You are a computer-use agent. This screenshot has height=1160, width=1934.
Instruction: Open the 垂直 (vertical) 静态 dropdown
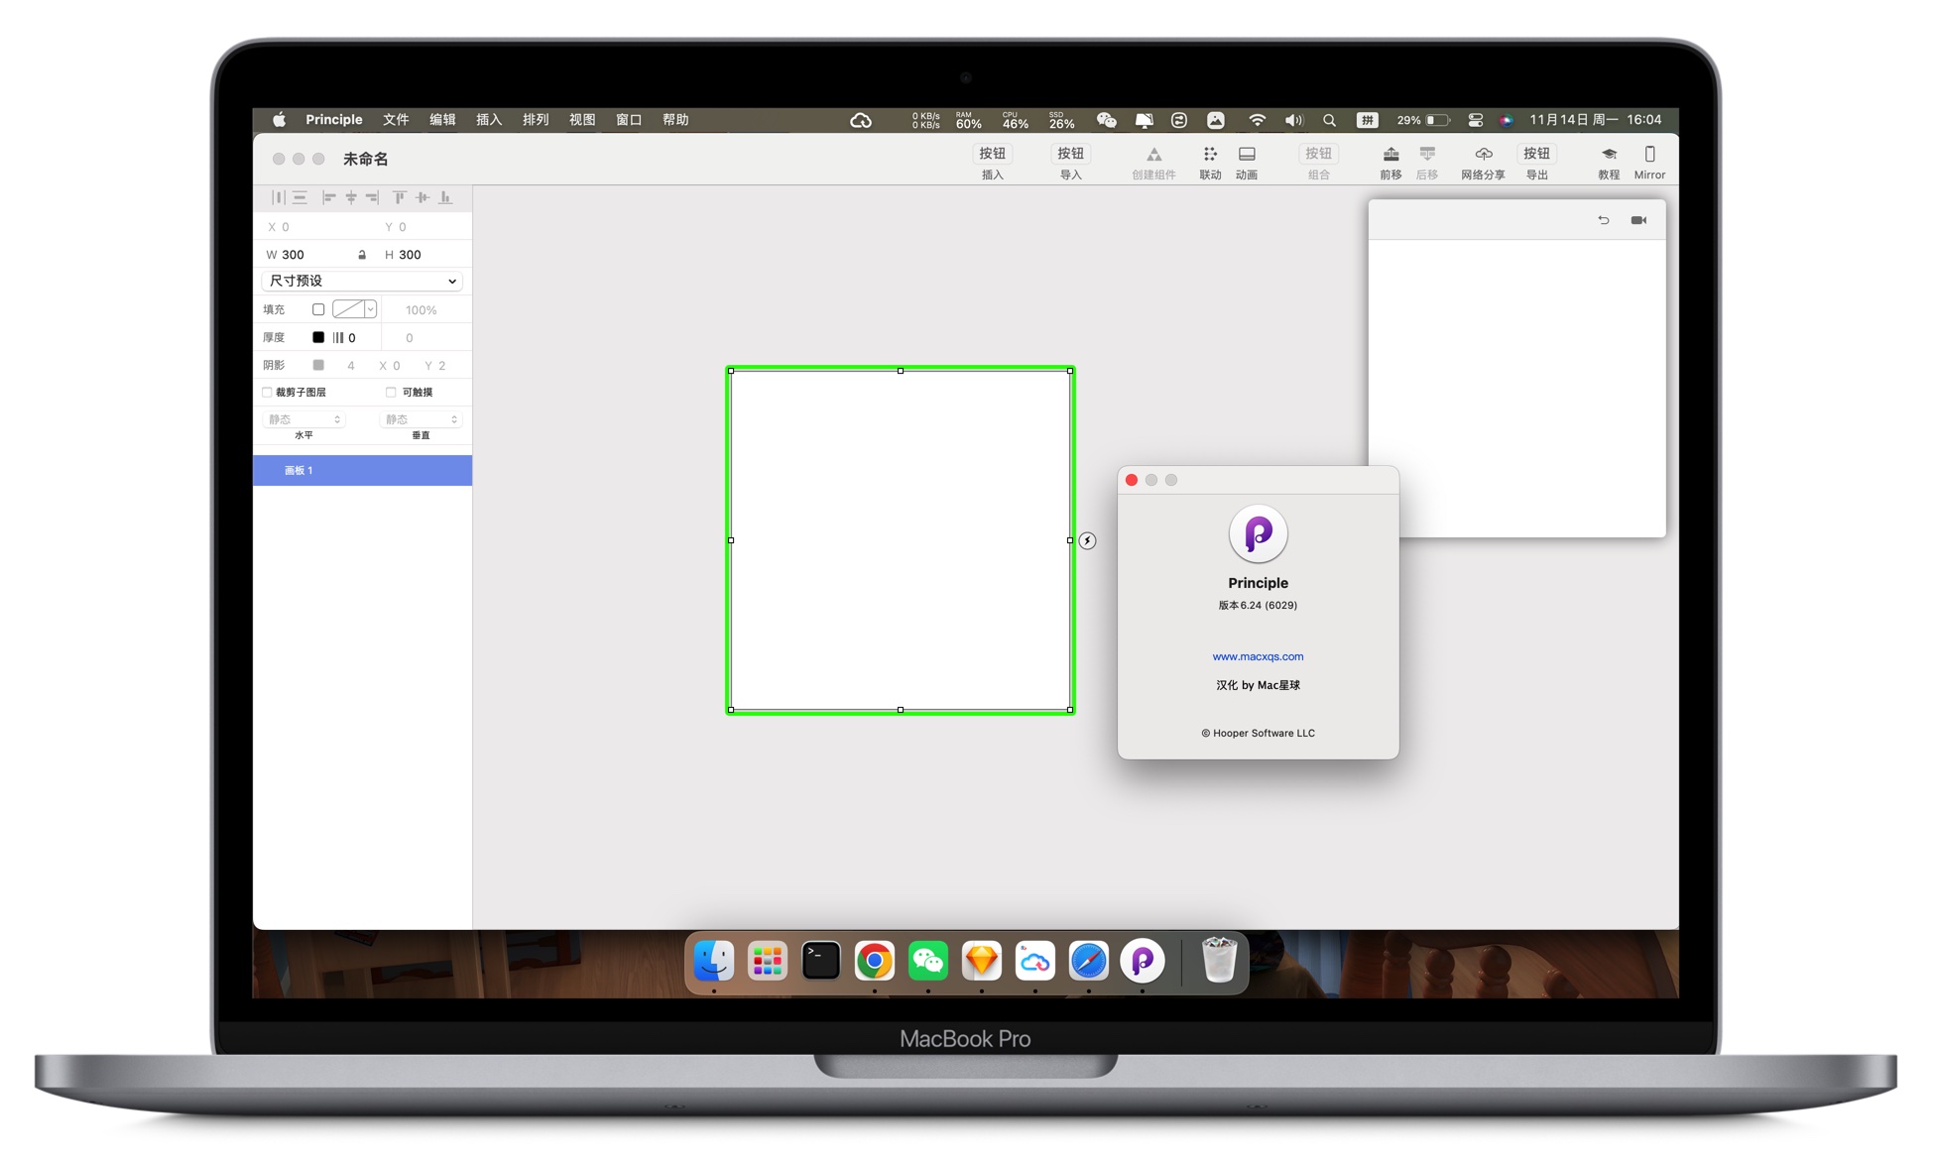point(422,419)
